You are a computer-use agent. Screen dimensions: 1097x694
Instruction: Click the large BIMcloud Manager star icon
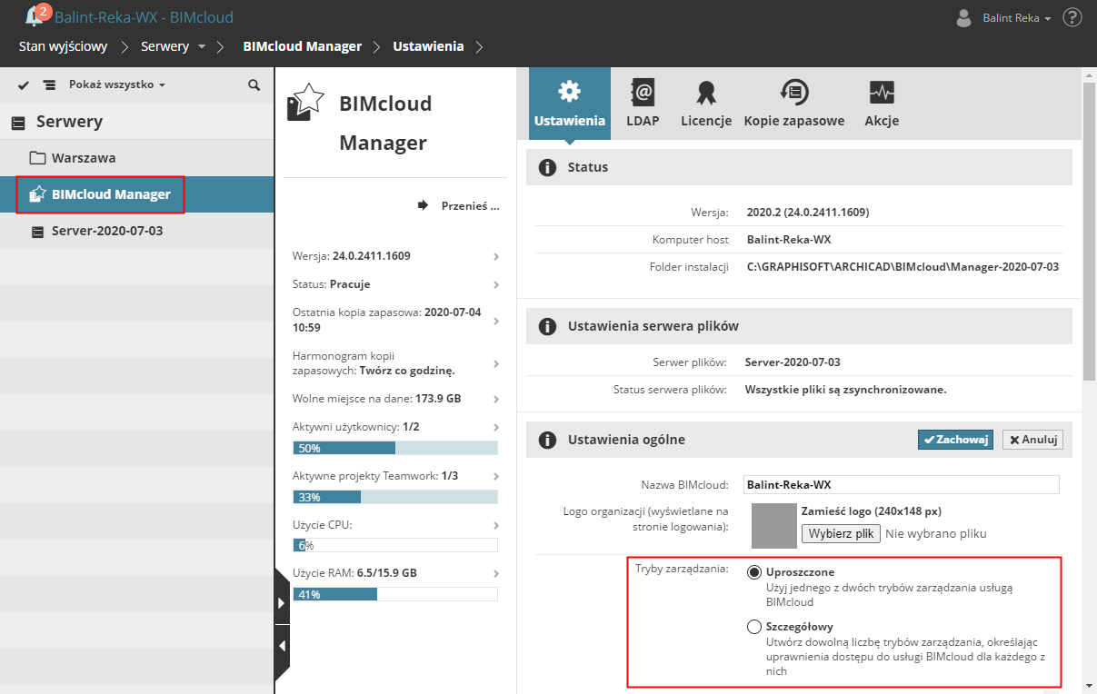[305, 101]
